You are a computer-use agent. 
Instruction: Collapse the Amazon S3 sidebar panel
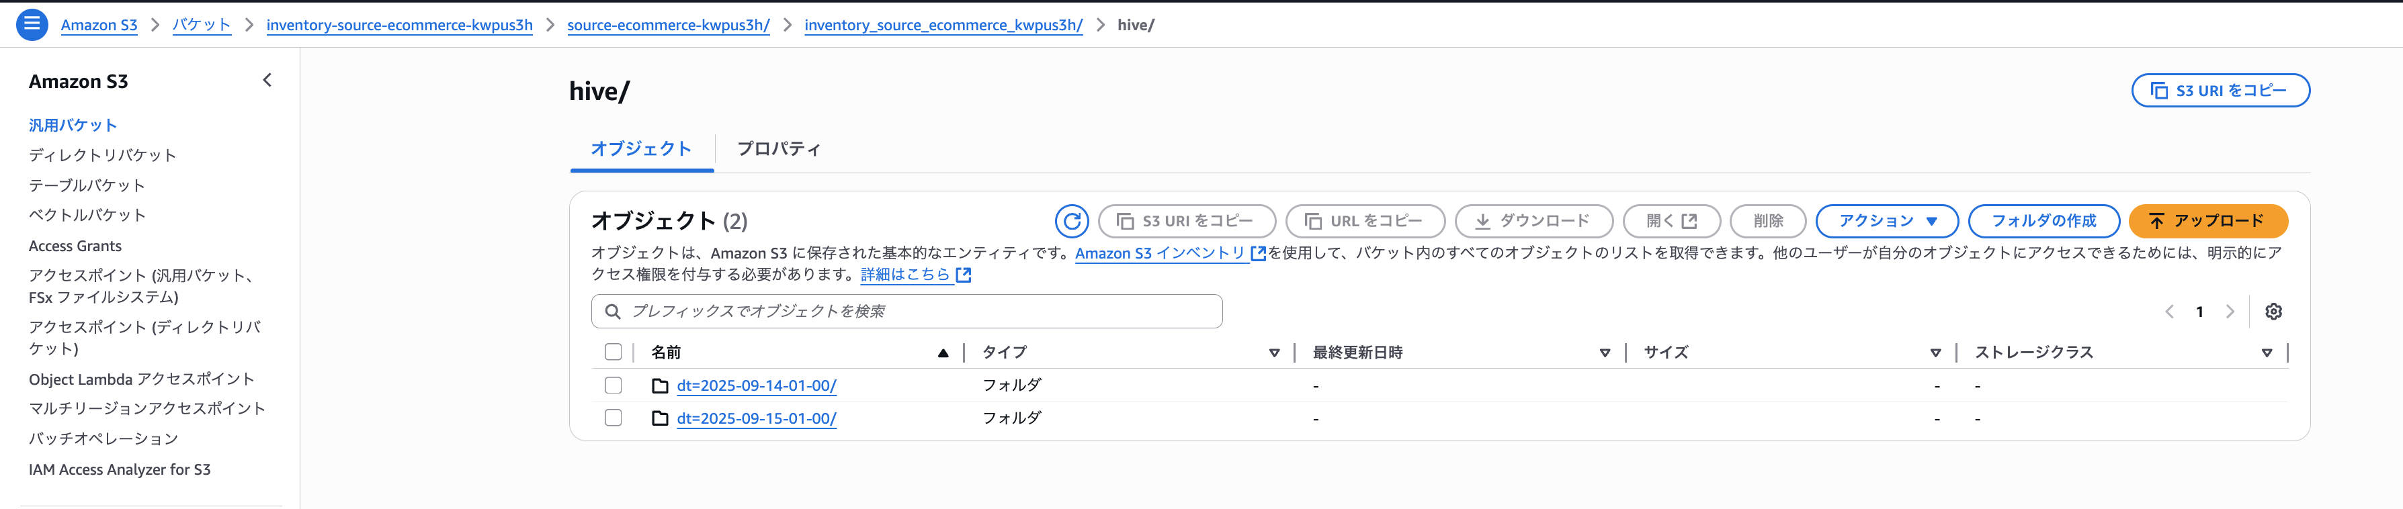tap(267, 80)
